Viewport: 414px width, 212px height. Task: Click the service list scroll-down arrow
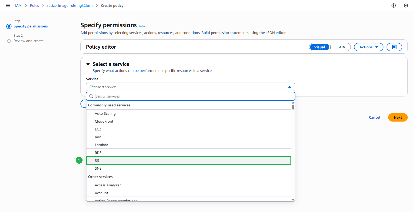(293, 199)
